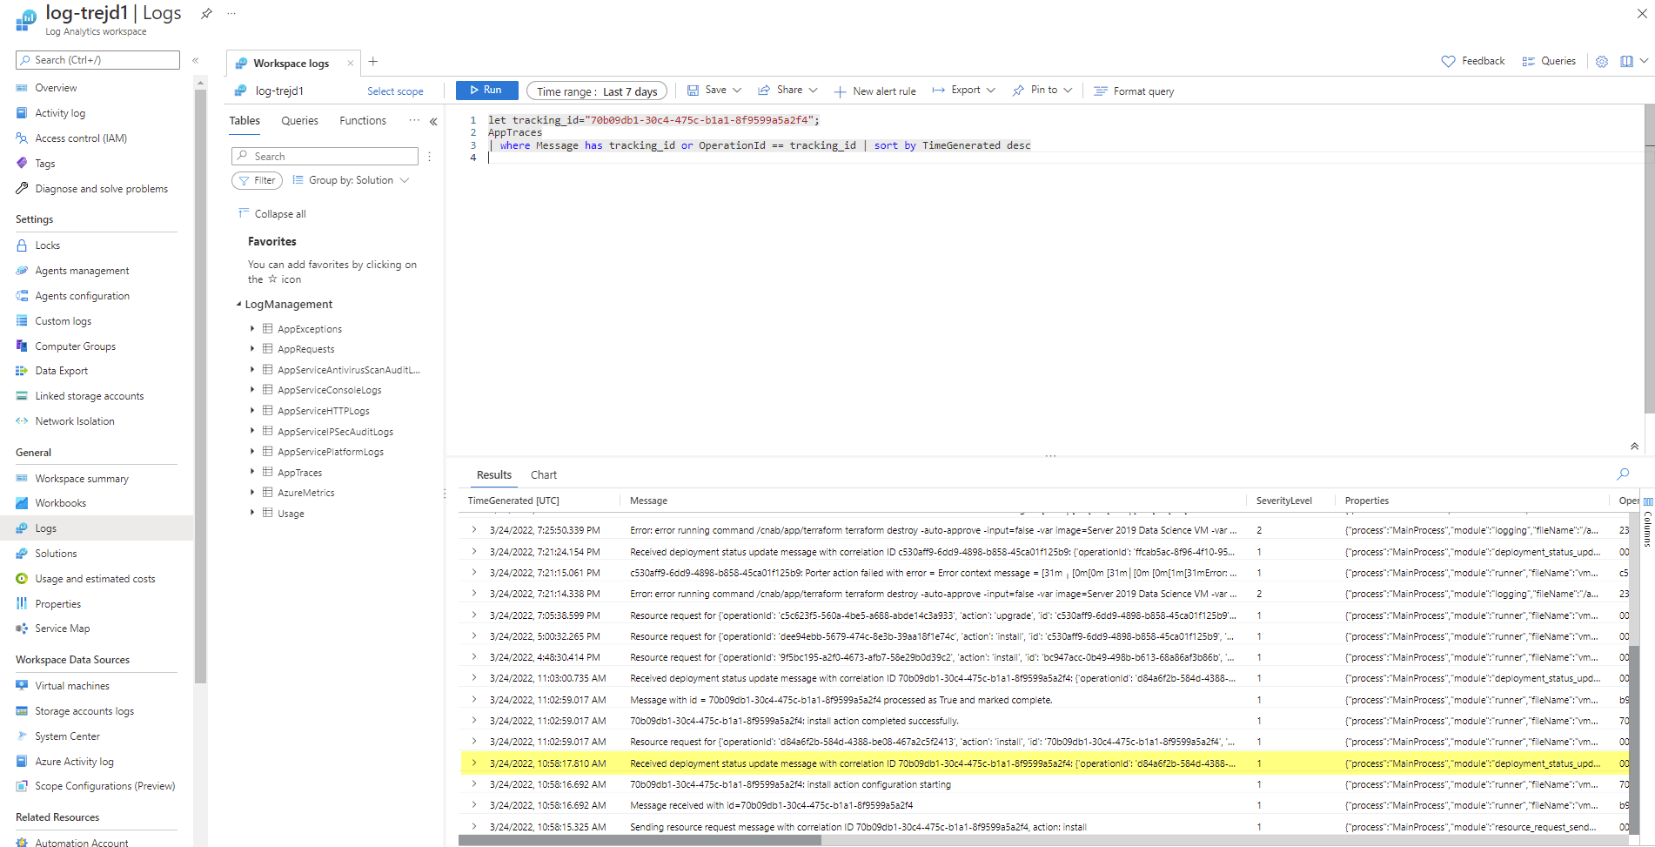The width and height of the screenshot is (1655, 847).
Task: Collapse the LogManagement tree section
Action: click(238, 304)
